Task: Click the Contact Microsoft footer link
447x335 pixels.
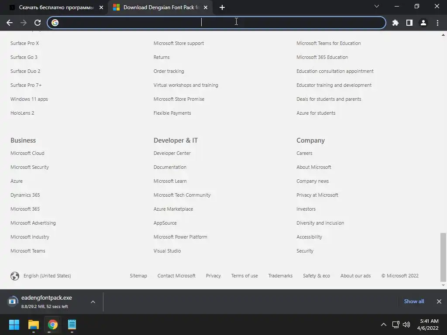Action: 176,276
